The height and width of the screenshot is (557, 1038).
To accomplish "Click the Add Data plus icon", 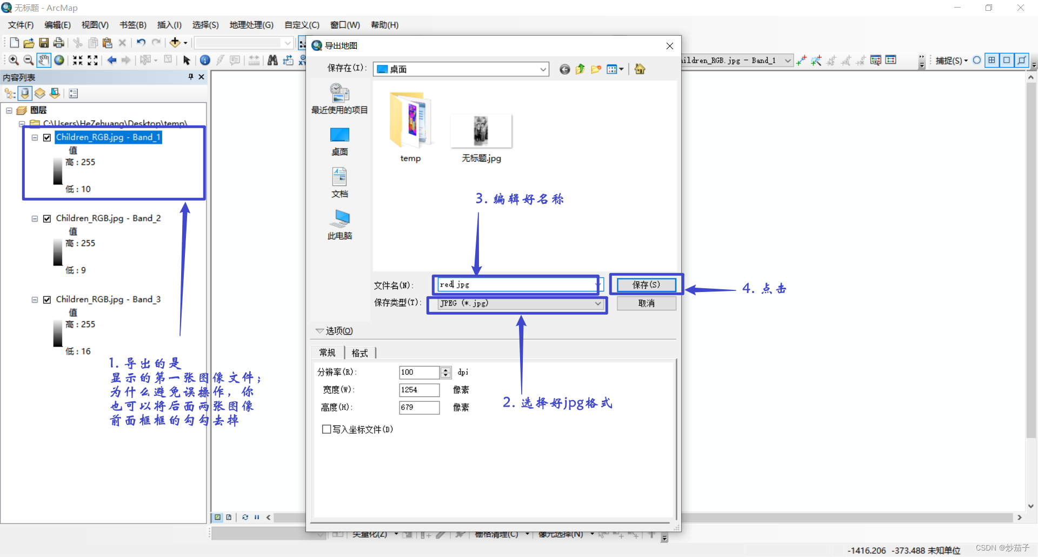I will (x=175, y=43).
